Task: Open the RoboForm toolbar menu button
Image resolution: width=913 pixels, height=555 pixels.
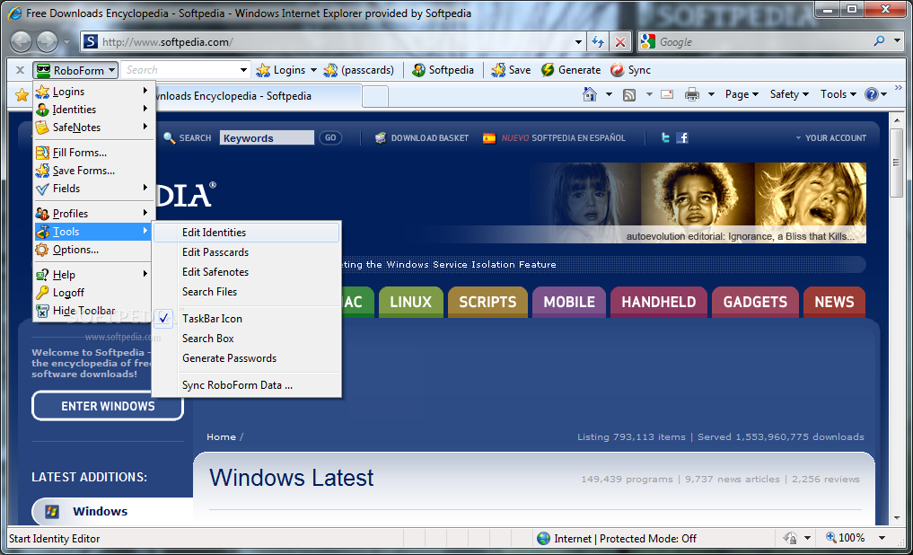Action: [x=75, y=70]
